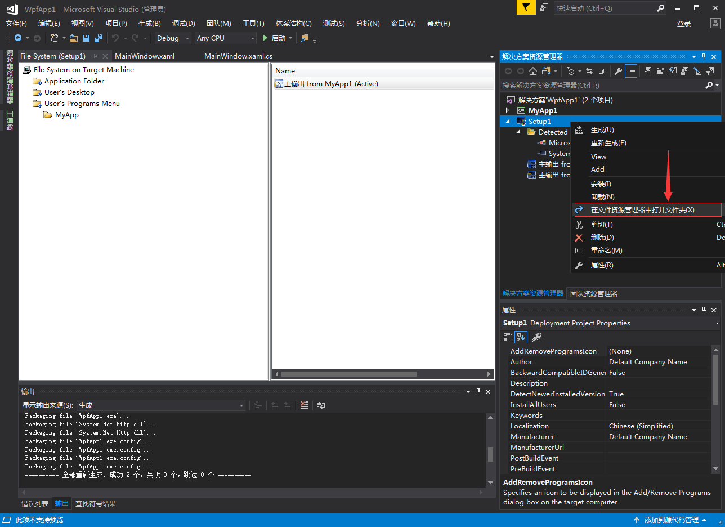Viewport: 725px width, 527px height.
Task: Open the dropdown arrow beside the Start button
Action: point(290,38)
